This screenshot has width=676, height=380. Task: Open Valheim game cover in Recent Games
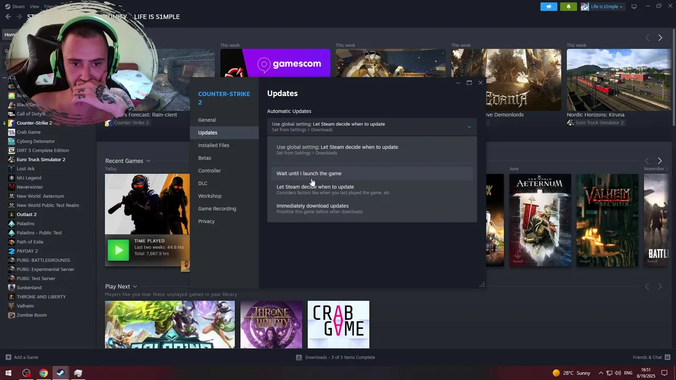pos(607,220)
